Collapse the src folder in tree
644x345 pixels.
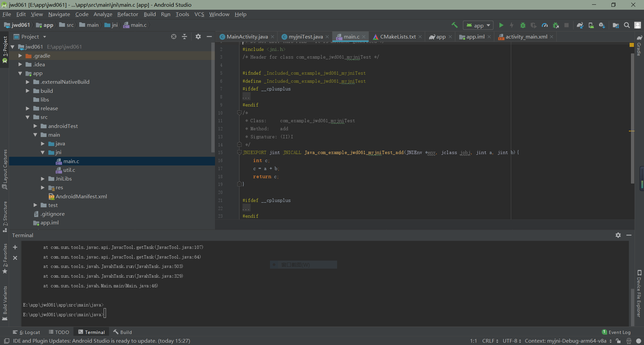point(28,117)
